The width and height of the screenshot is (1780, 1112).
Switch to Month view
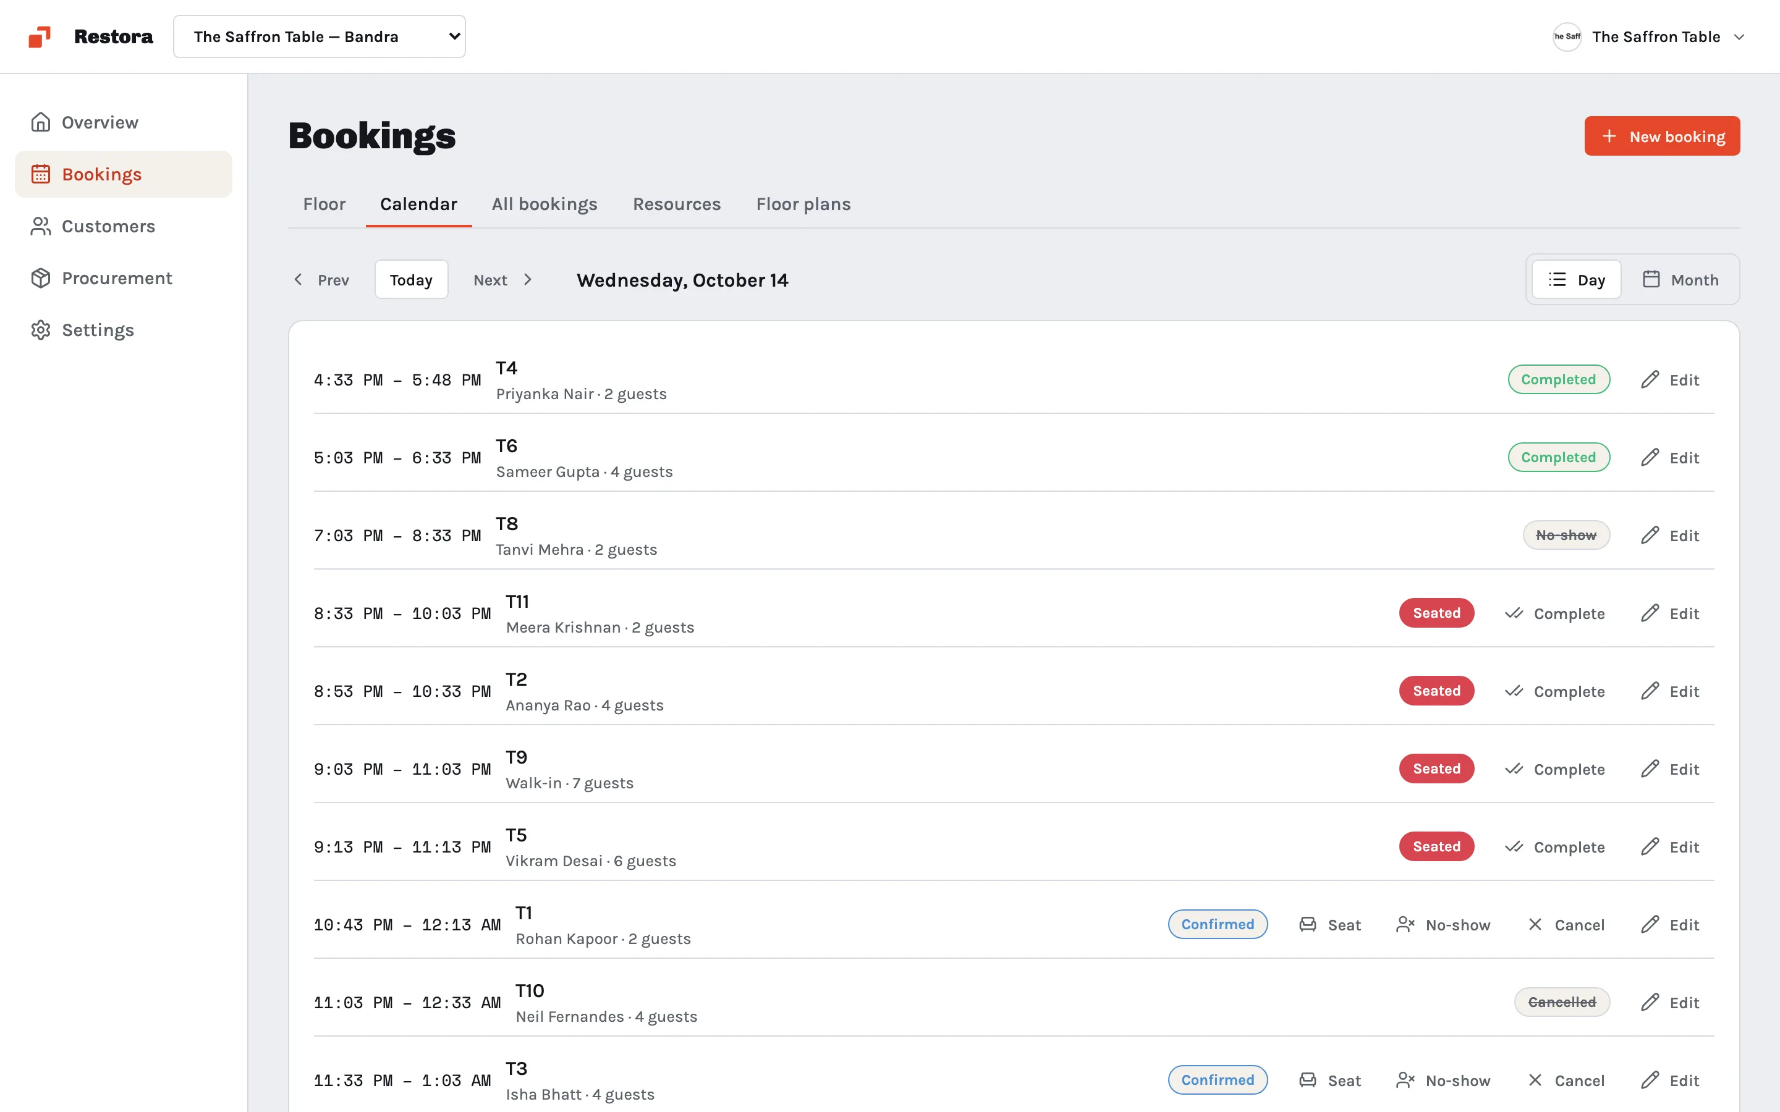pyautogui.click(x=1680, y=279)
